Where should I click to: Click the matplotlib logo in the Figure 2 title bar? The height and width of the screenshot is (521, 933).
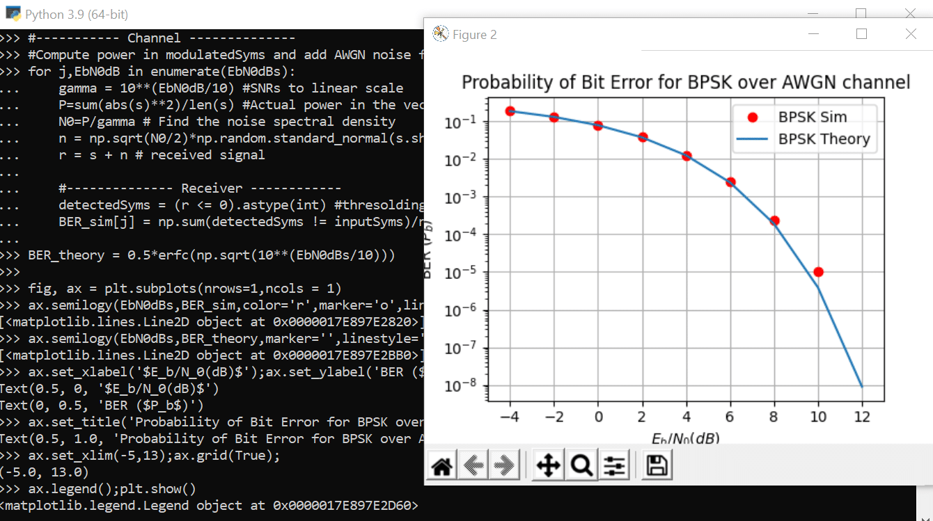click(440, 33)
